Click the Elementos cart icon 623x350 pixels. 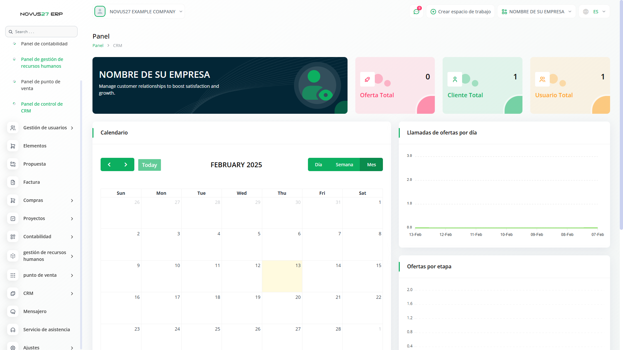pyautogui.click(x=13, y=146)
